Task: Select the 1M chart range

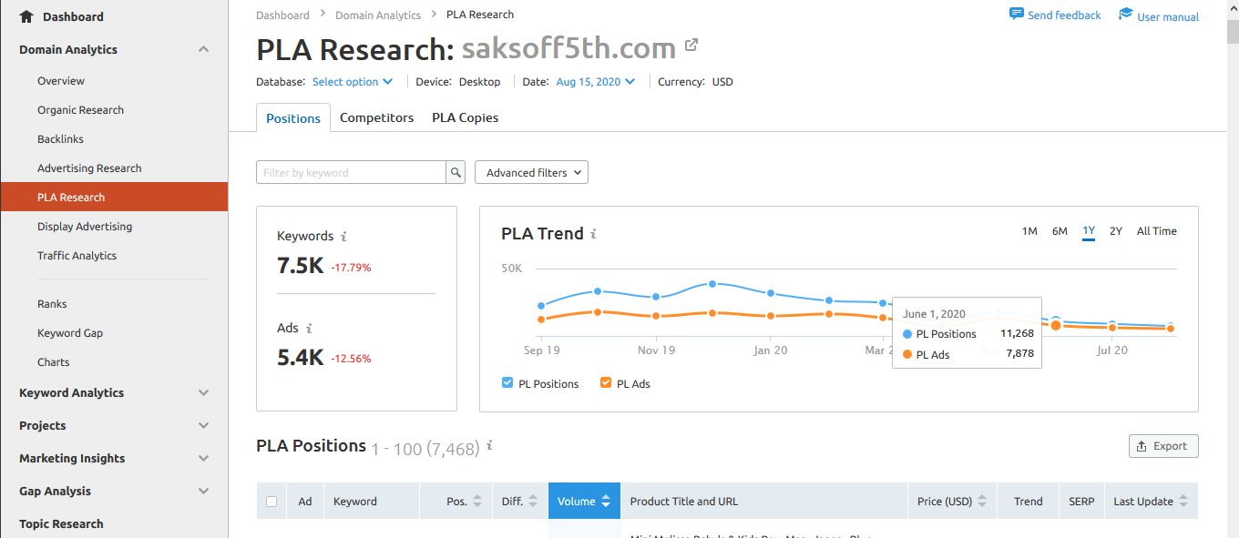Action: [x=1029, y=231]
